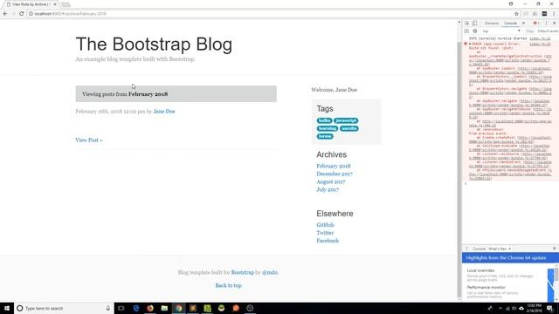Click the Bootstrap link in the footer
The width and height of the screenshot is (559, 314).
(x=243, y=272)
